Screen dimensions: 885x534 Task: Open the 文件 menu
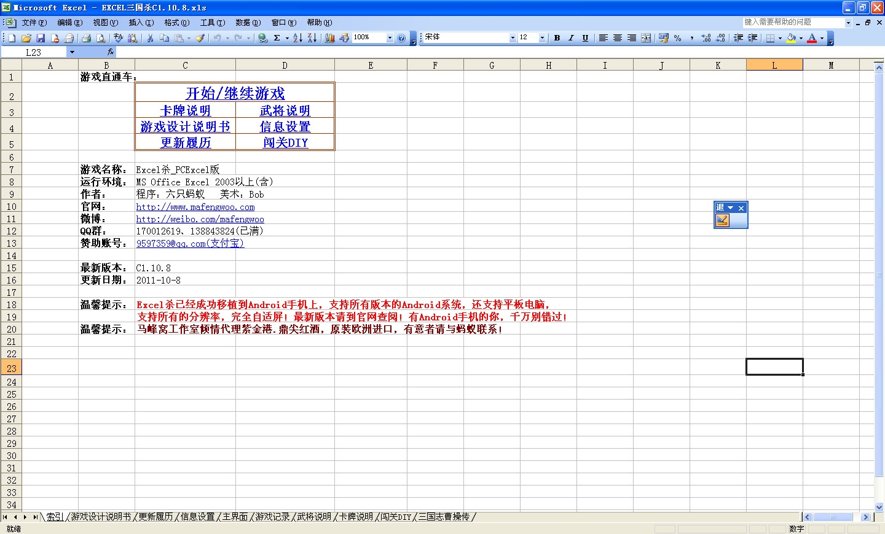coord(34,23)
